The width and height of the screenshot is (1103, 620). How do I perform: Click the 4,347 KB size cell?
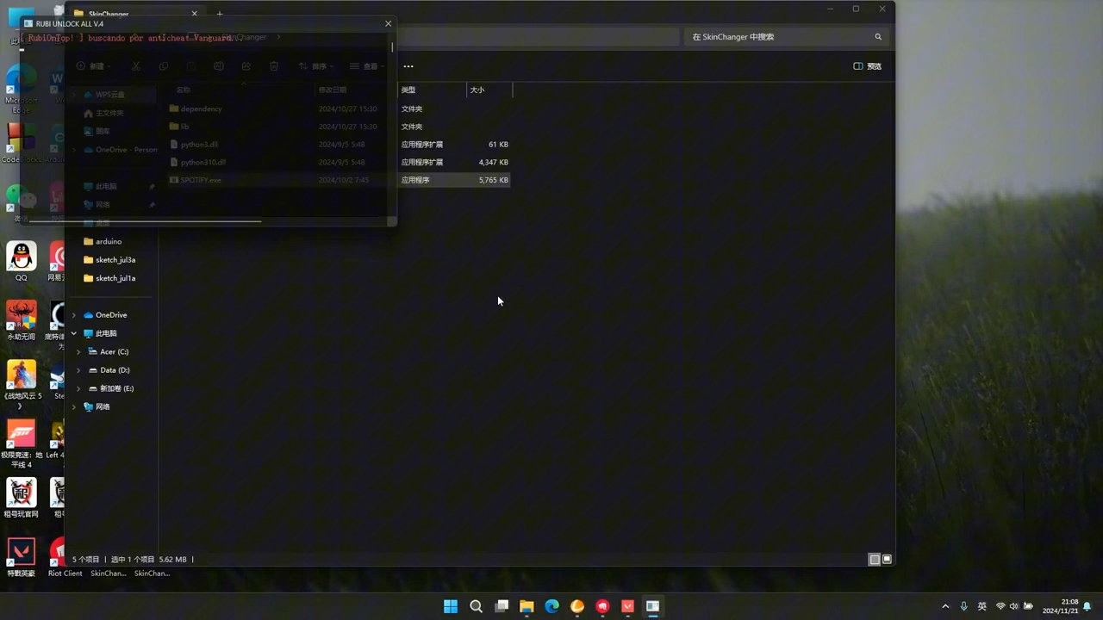tap(494, 162)
